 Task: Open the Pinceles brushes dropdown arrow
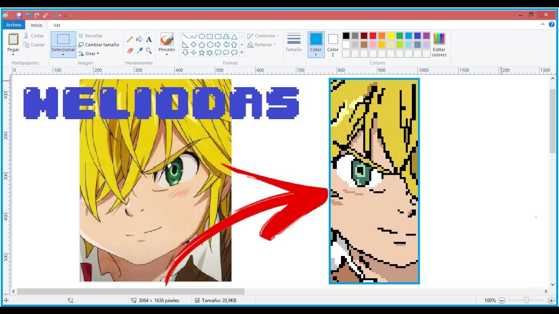coord(166,55)
